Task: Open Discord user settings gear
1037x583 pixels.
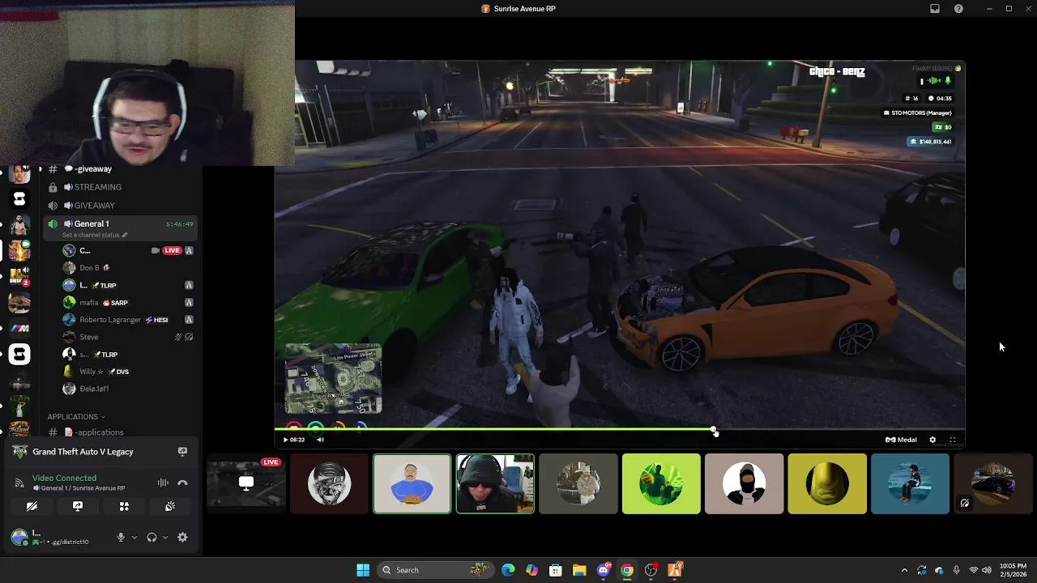Action: click(x=182, y=537)
